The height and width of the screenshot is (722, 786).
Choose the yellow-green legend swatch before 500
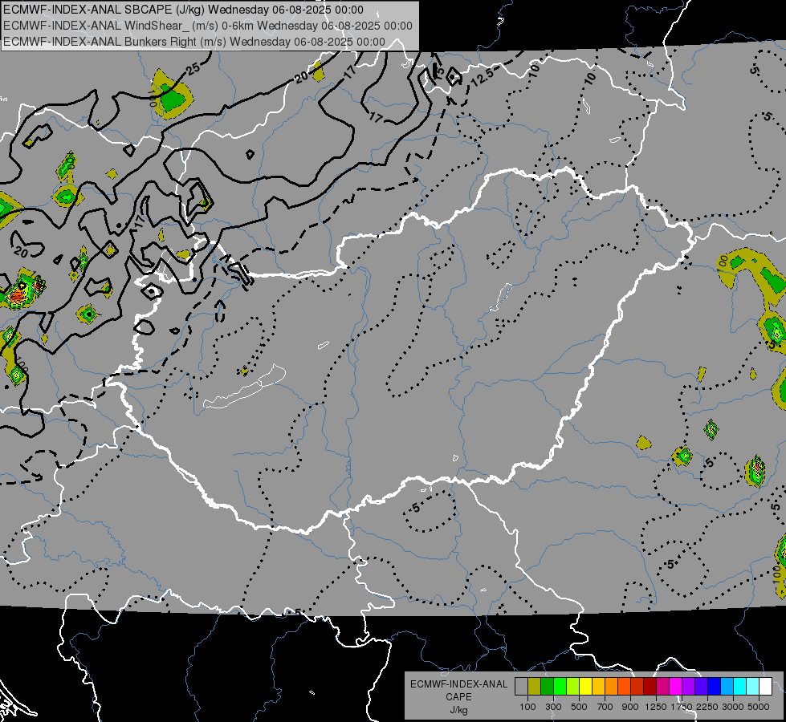572,687
